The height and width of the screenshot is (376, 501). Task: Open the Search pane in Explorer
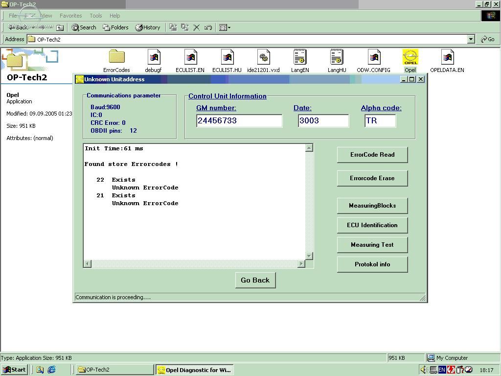(84, 27)
